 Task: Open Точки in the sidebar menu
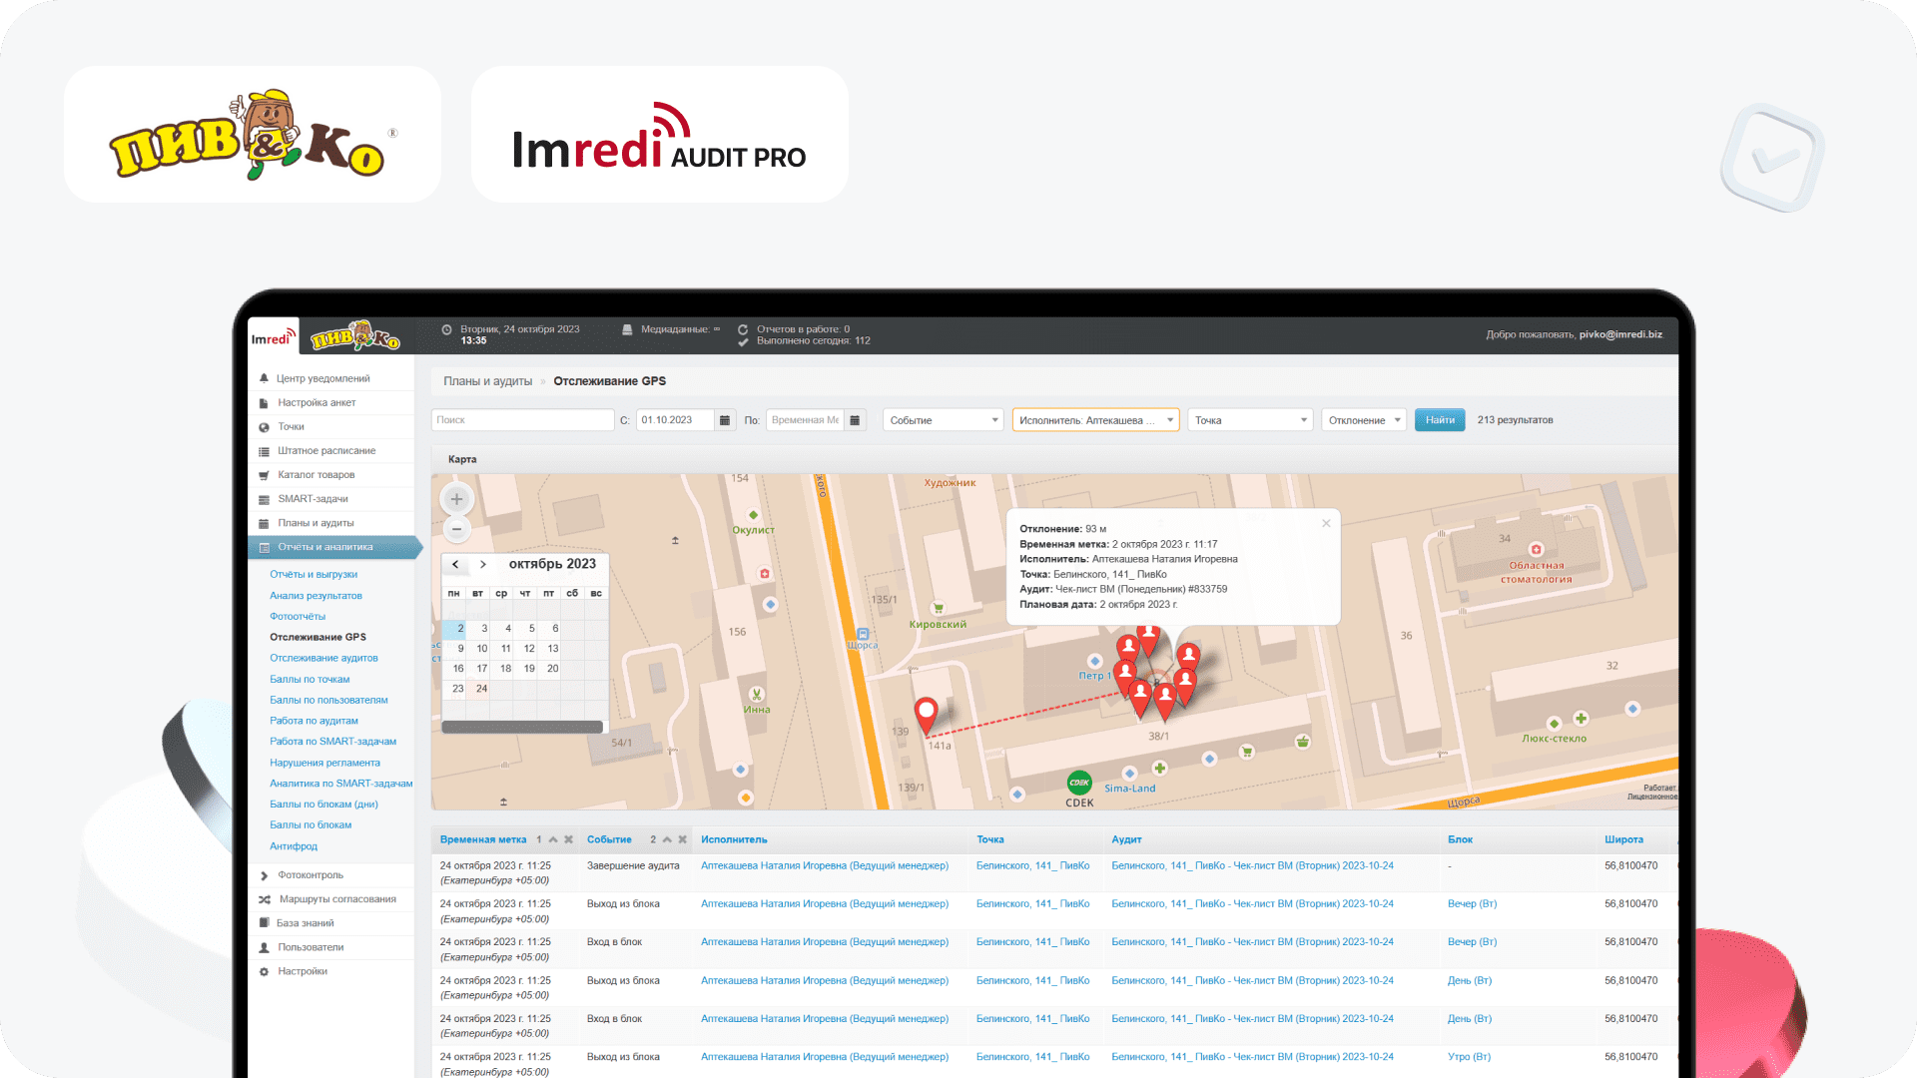tap(291, 426)
